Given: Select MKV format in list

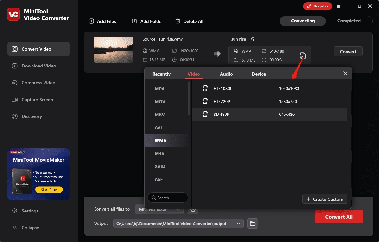Looking at the screenshot, I should click(166, 115).
